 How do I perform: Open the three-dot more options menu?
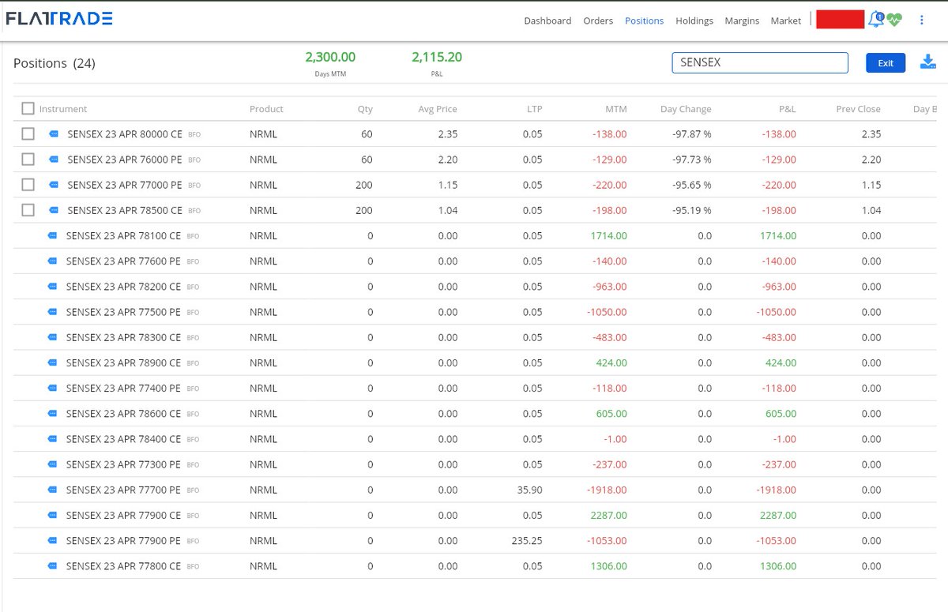[x=921, y=21]
